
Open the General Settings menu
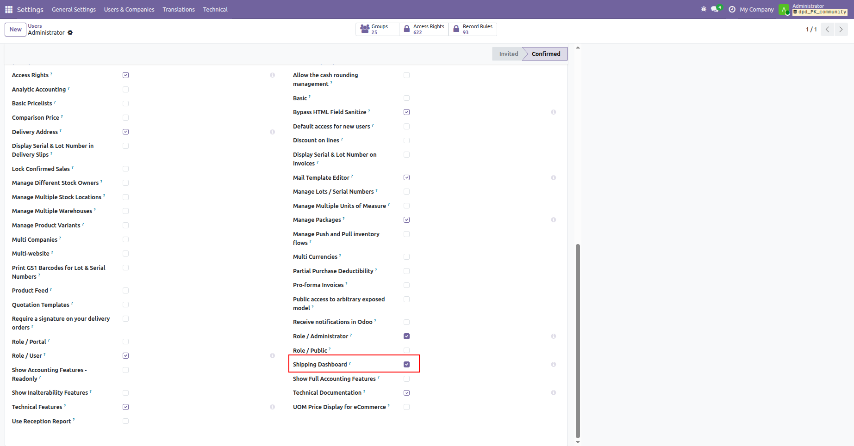tap(74, 9)
